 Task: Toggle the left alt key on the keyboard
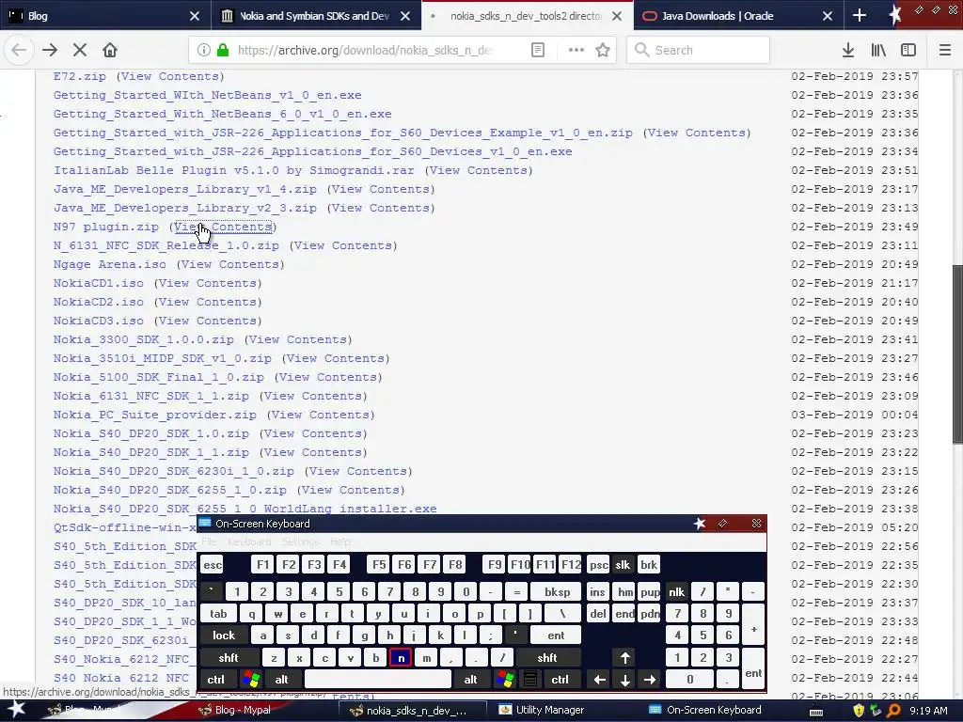(282, 680)
